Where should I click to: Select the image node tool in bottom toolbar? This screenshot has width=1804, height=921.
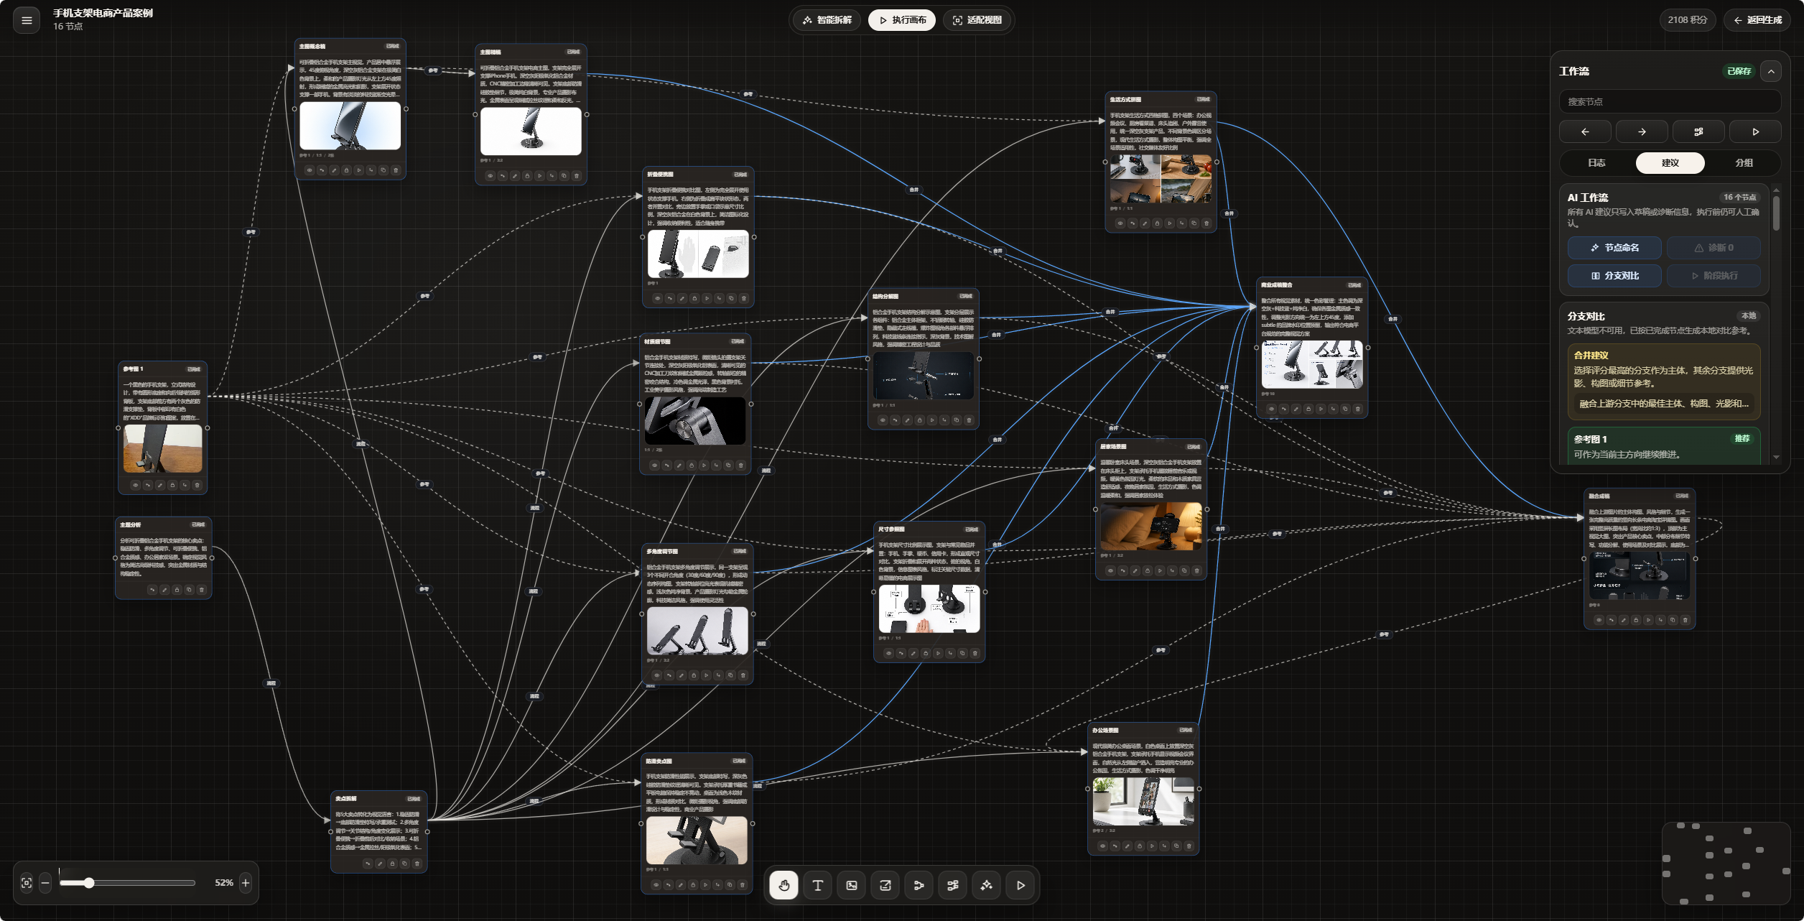[851, 885]
